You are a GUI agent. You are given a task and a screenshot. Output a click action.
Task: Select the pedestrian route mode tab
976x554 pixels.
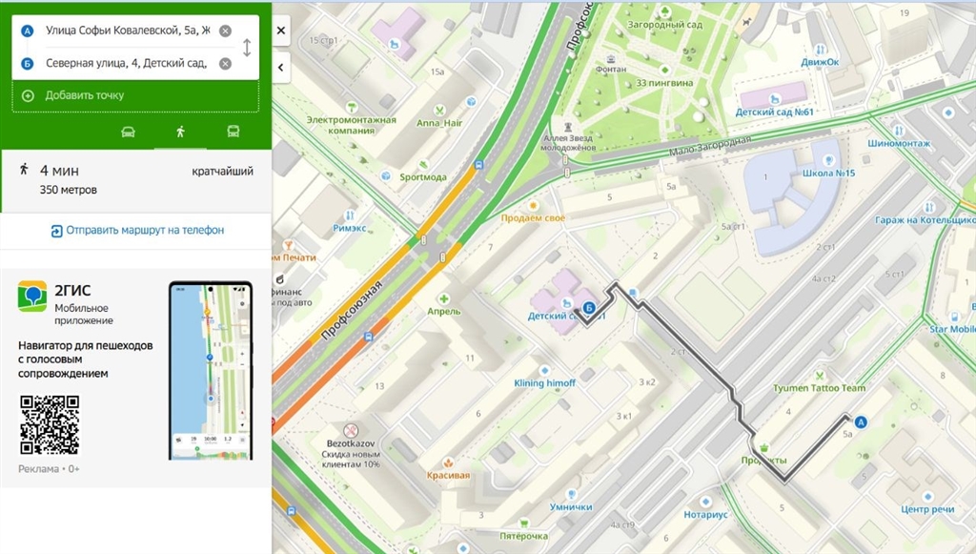(180, 132)
